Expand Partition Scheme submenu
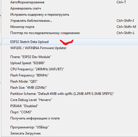This screenshot has width=138, height=137. coord(70,94)
